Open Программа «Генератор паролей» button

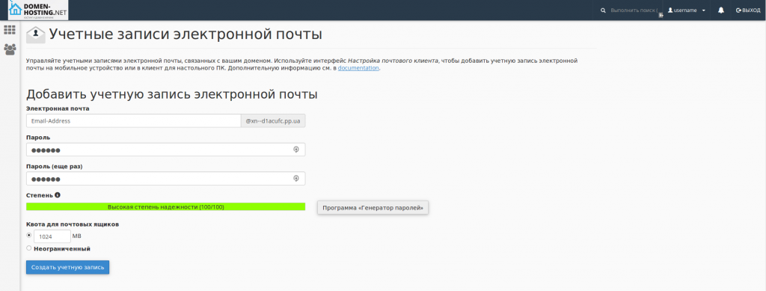[373, 207]
